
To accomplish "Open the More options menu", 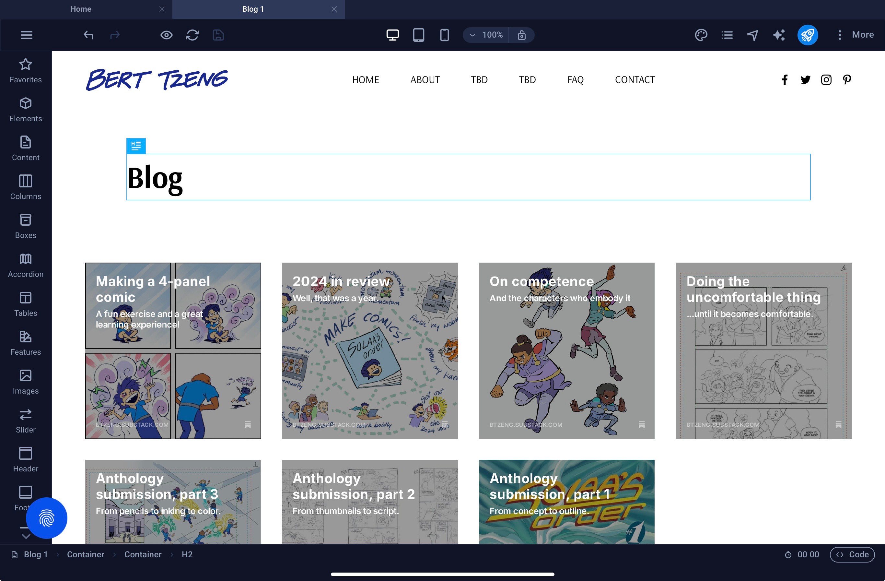I will click(856, 35).
